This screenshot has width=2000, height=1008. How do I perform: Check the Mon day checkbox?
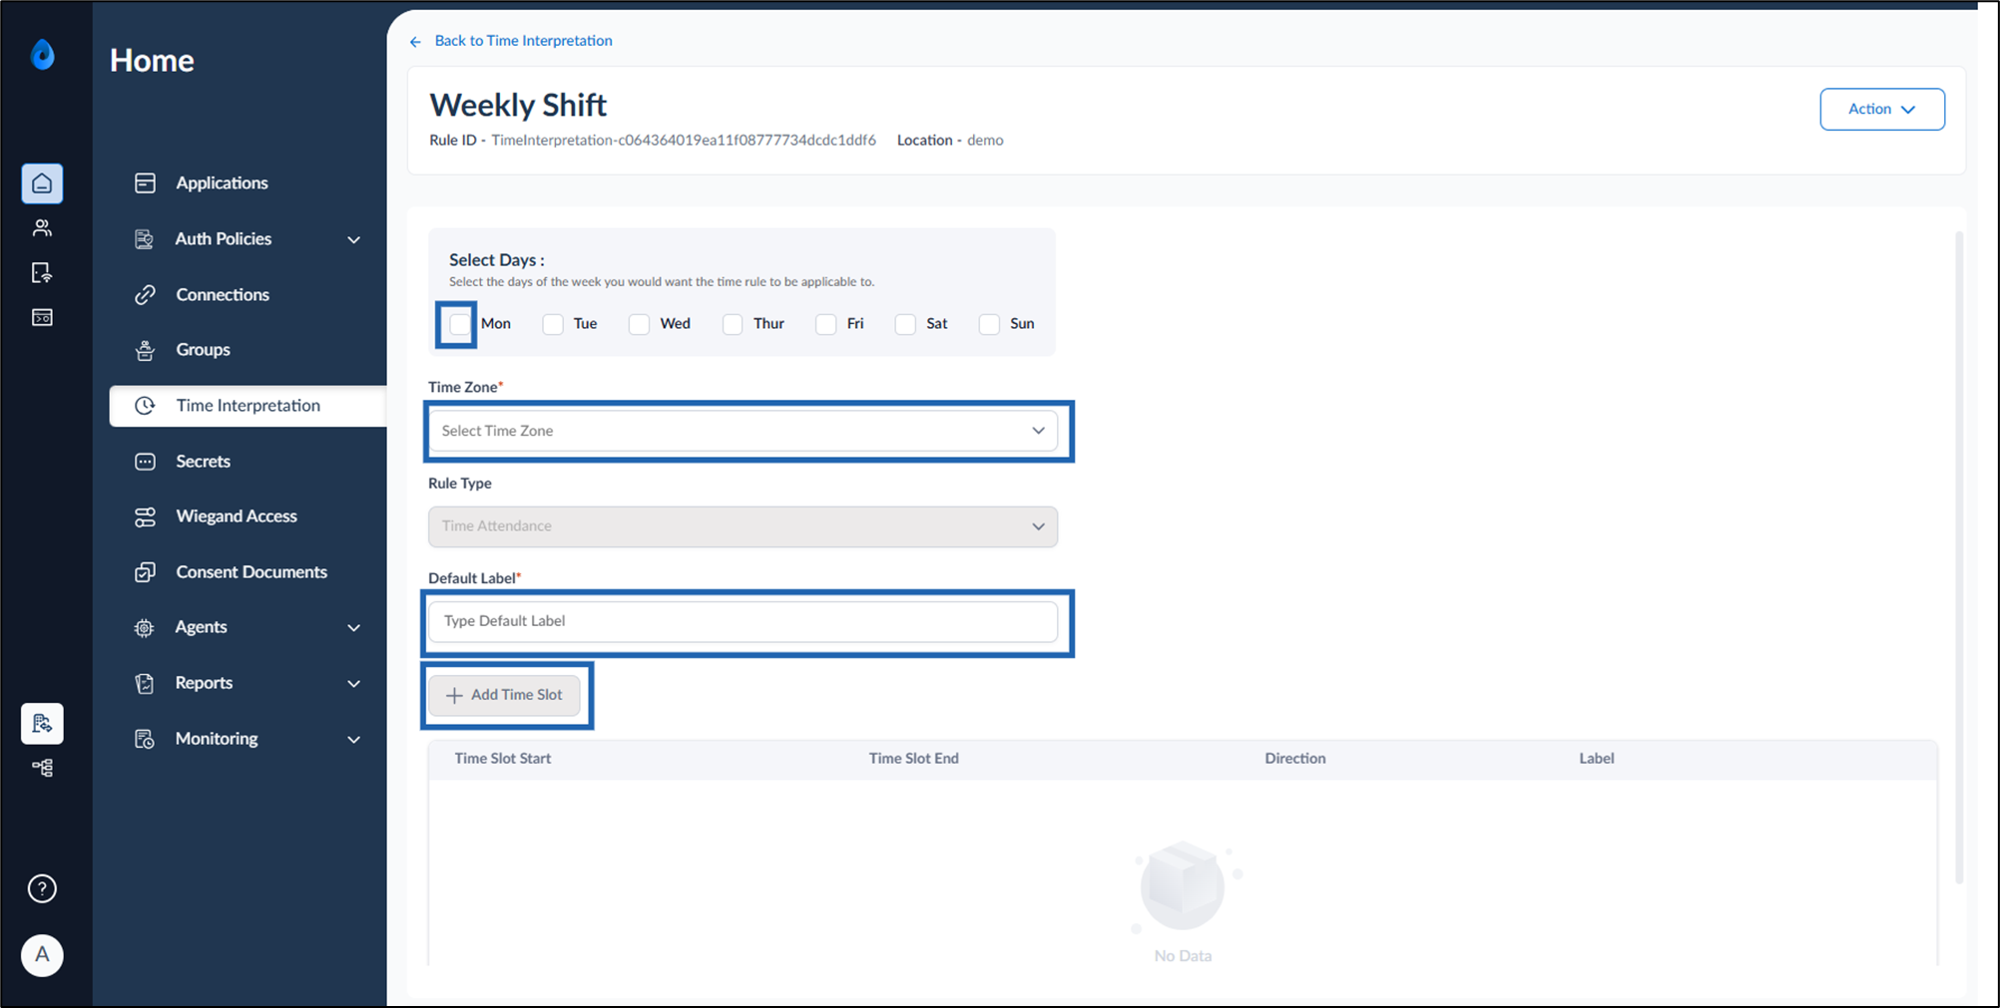[459, 324]
